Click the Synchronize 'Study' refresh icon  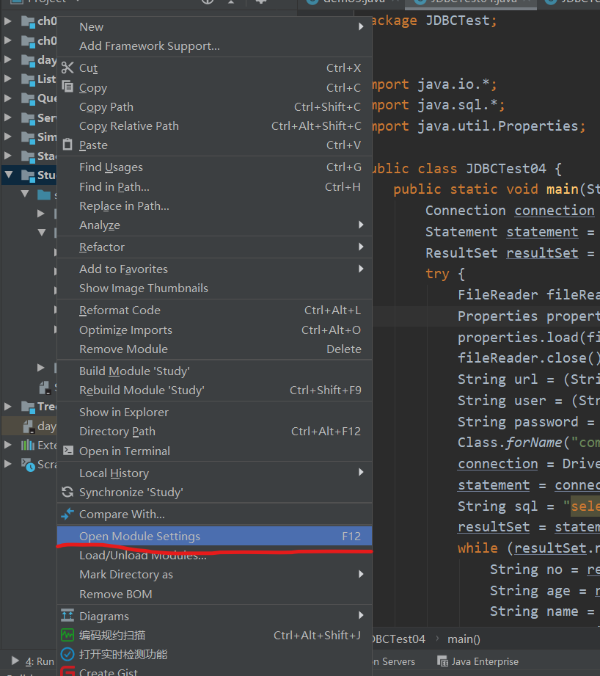[x=67, y=492]
